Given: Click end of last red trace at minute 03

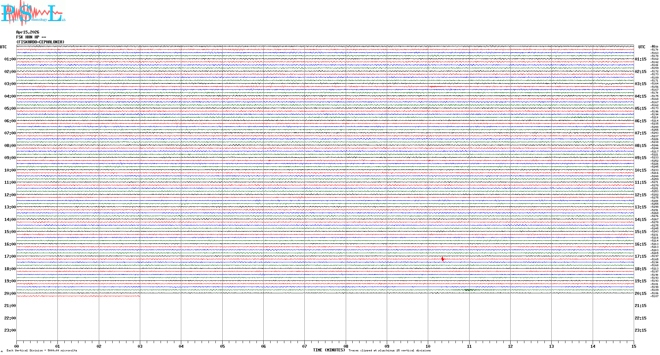Looking at the screenshot, I should pos(139,296).
